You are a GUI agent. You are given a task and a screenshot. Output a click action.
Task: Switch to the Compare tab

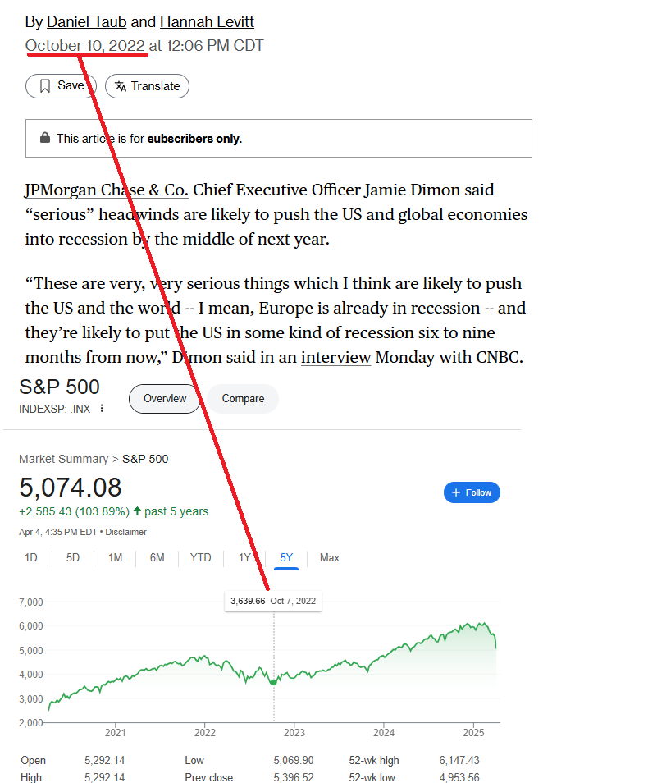coord(243,399)
